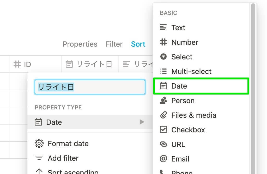This screenshot has height=174, width=267.
Task: Click the Checkbox tick icon
Action: pyautogui.click(x=163, y=130)
